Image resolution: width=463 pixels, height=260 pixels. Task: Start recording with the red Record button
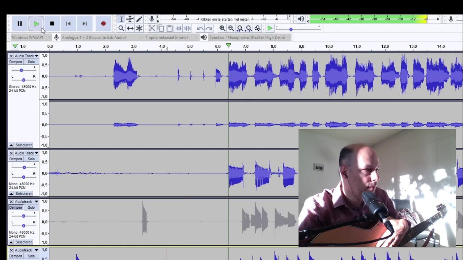coord(103,23)
